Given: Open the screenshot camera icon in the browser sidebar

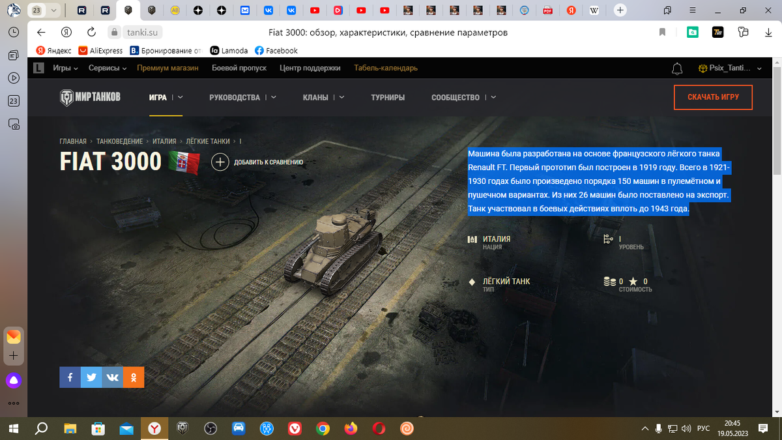Looking at the screenshot, I should tap(14, 124).
